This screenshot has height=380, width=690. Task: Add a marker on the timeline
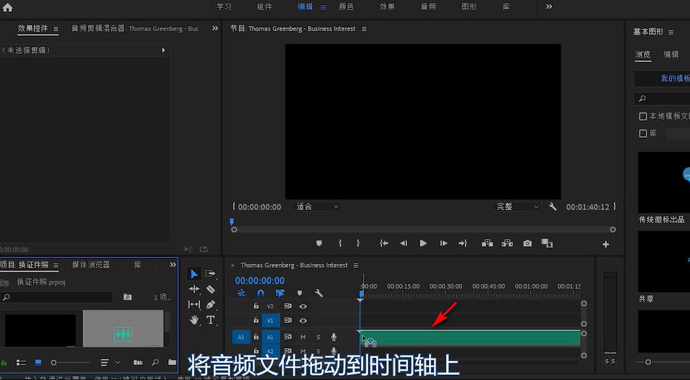299,293
